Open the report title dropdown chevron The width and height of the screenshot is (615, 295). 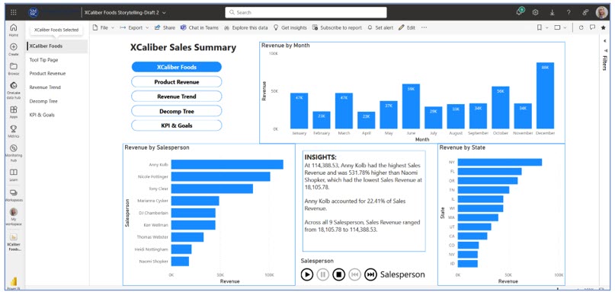164,13
